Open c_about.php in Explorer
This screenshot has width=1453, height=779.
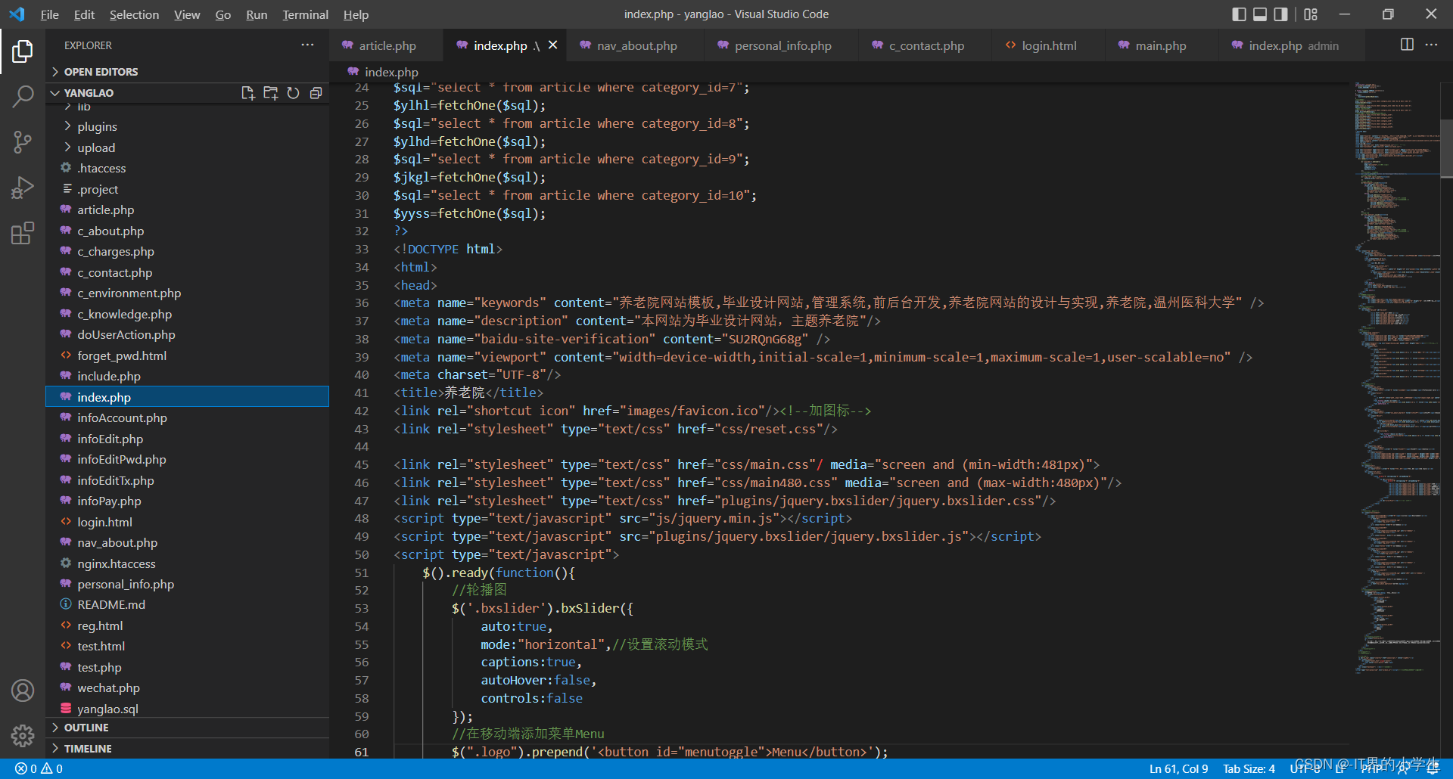click(187, 231)
